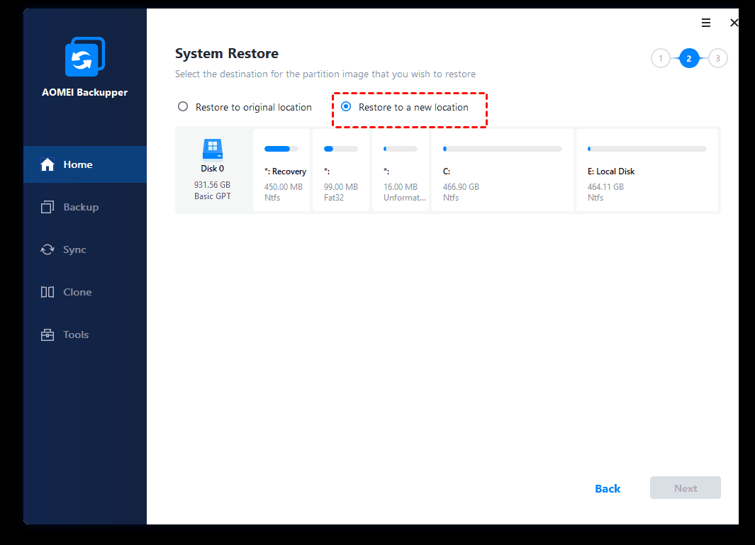Select the 16.00 MB unformatted partition
Image resolution: width=755 pixels, height=545 pixels.
pyautogui.click(x=400, y=170)
